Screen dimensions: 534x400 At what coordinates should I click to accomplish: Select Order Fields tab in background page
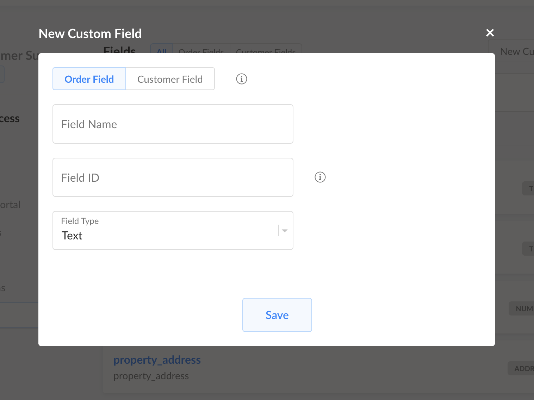pyautogui.click(x=201, y=49)
